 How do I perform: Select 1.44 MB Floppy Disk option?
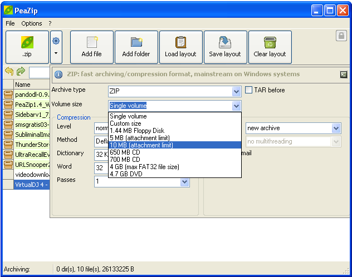175,131
